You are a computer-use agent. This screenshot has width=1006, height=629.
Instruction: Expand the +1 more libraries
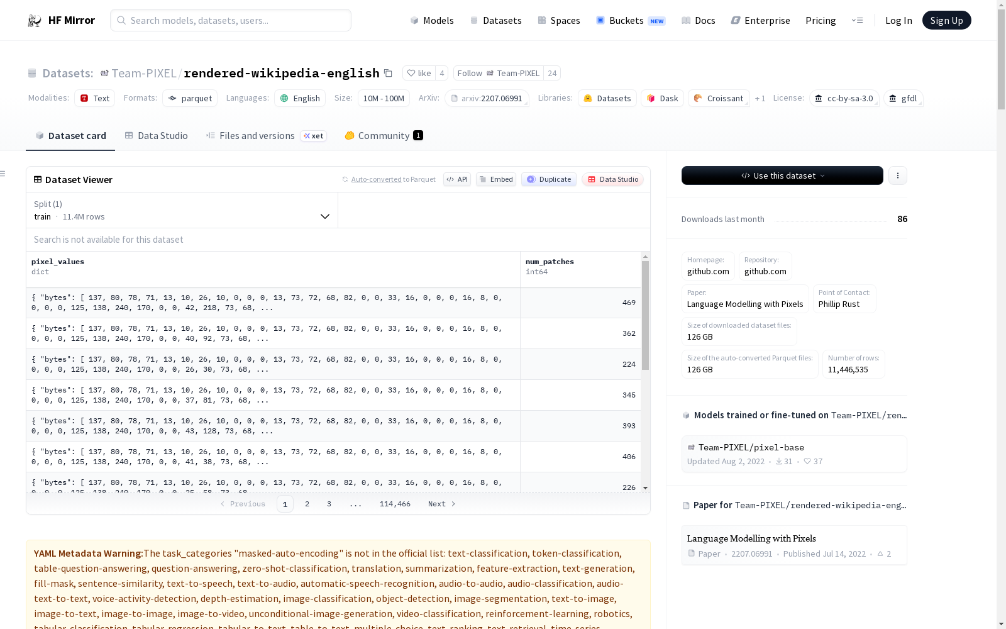coord(760,98)
